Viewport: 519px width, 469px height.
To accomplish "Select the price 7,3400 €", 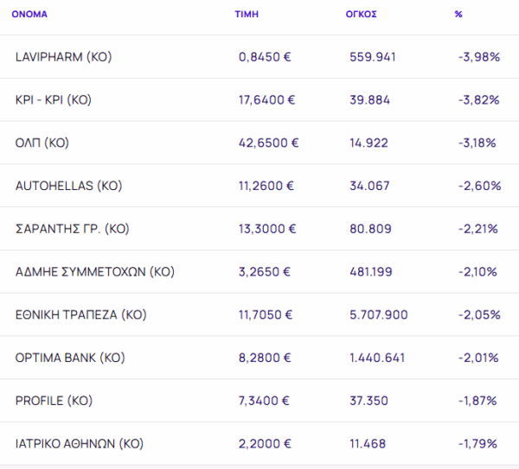I will pyautogui.click(x=264, y=401).
